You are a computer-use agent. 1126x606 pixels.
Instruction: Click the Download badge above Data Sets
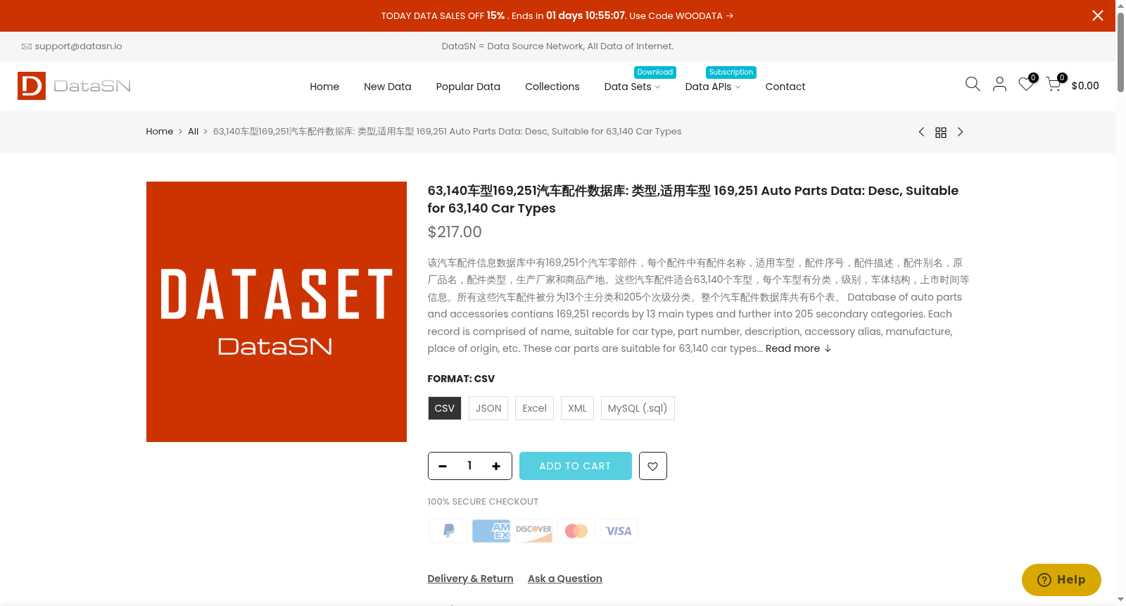pyautogui.click(x=655, y=72)
